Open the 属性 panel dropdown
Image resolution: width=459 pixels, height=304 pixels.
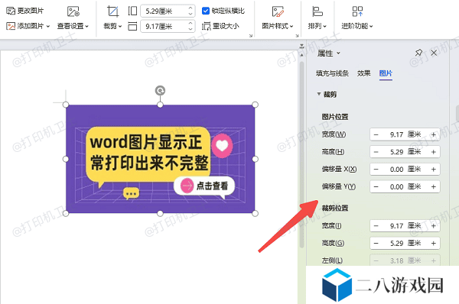pos(338,53)
